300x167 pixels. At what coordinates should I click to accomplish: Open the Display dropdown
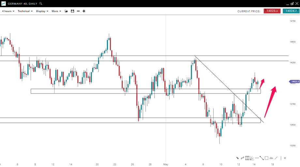42,11
